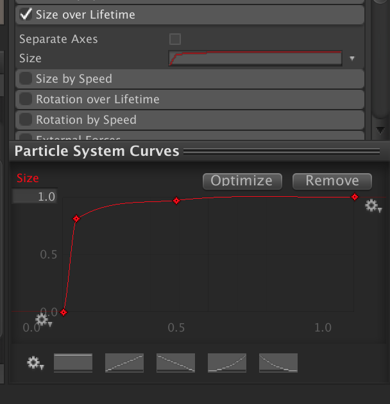
Task: Apply the ease-out descending curve preset
Action: 278,363
